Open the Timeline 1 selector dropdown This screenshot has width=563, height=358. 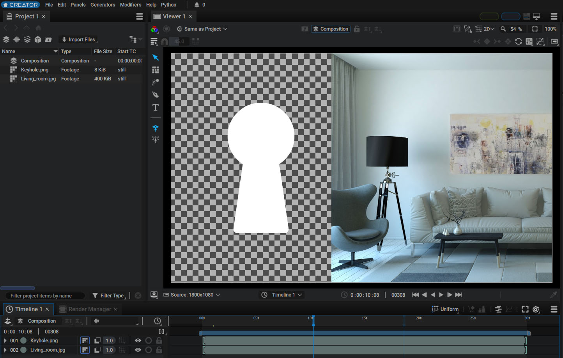281,295
